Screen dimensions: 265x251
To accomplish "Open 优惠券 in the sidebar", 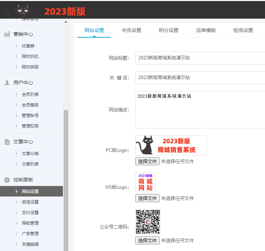I will coord(28,46).
